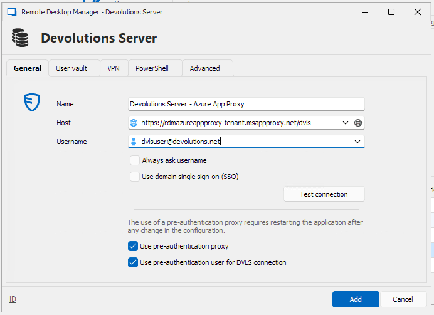Viewport: 434px width, 315px height.
Task: Click the blue shield icon beside Name
Action: pyautogui.click(x=32, y=102)
